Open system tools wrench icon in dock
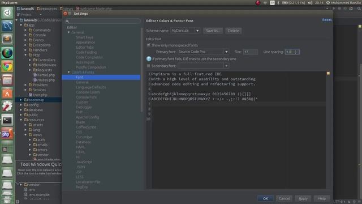The image size is (362, 204). click(7, 107)
